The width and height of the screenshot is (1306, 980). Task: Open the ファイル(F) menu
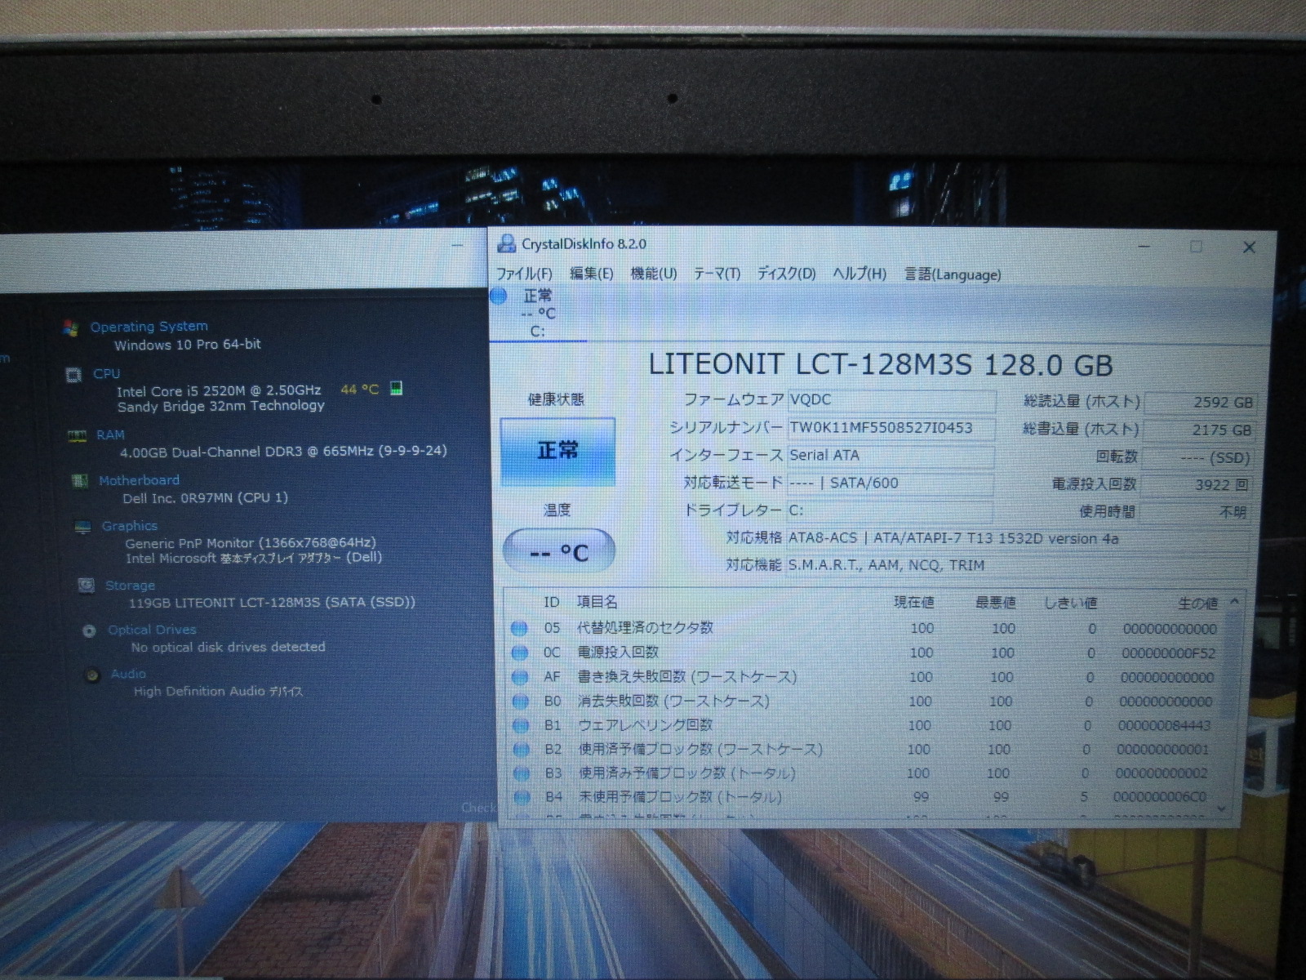524,274
